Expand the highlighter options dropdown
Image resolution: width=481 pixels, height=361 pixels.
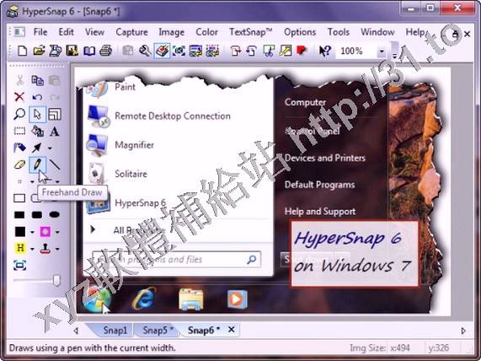pos(32,249)
